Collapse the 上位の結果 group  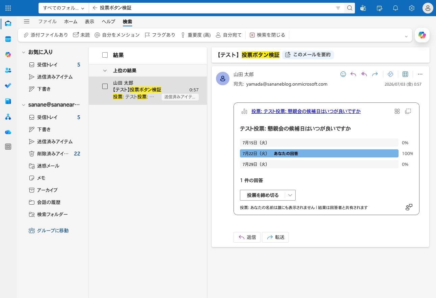click(x=105, y=70)
